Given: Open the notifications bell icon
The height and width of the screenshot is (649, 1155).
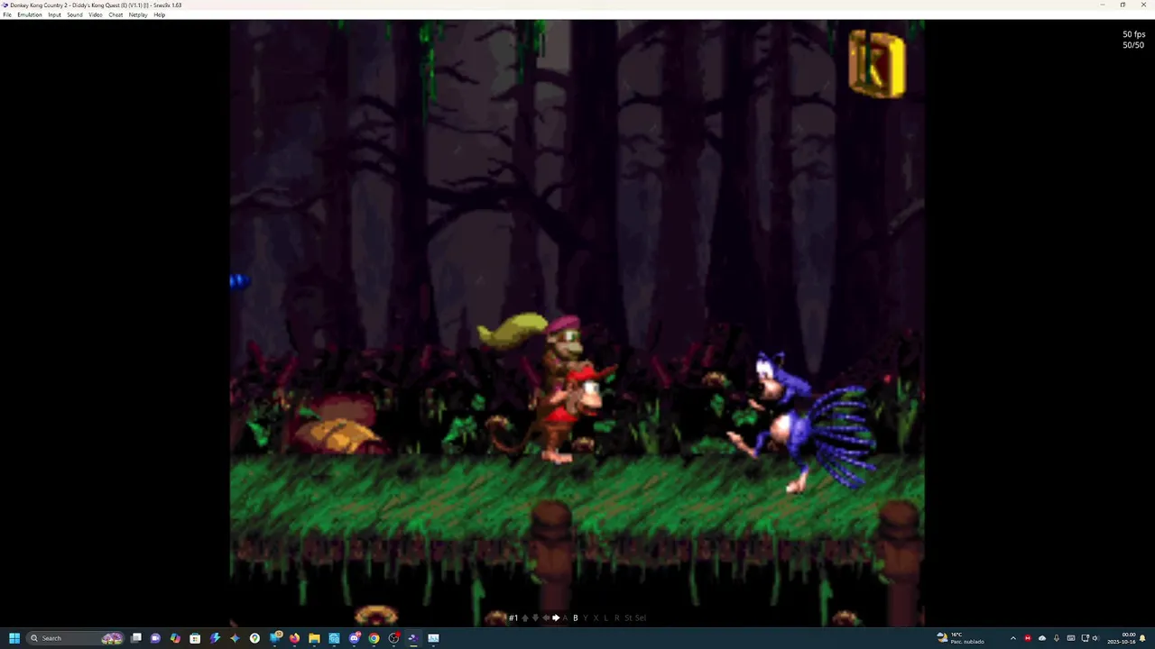Looking at the screenshot, I should click(1142, 638).
